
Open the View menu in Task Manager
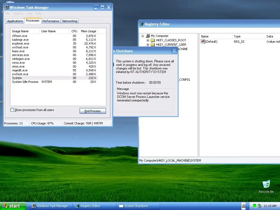point(29,13)
